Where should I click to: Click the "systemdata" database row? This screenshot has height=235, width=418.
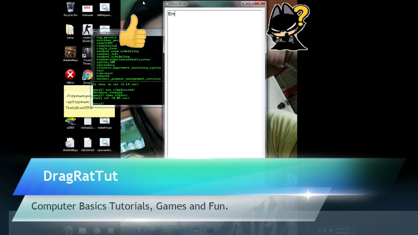[105, 65]
